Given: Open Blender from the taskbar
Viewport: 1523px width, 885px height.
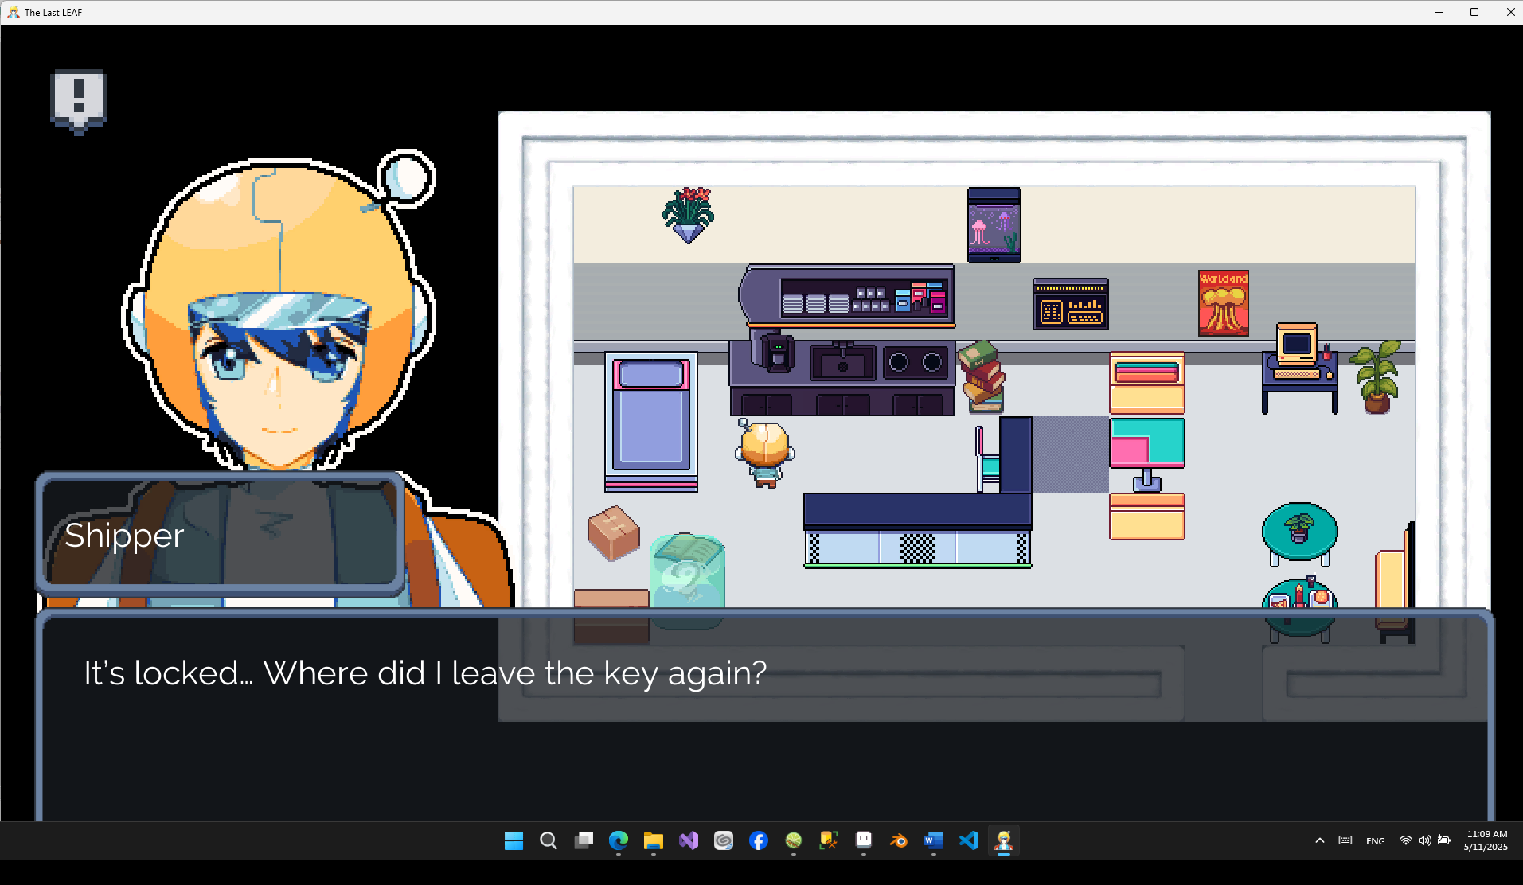Looking at the screenshot, I should [899, 840].
